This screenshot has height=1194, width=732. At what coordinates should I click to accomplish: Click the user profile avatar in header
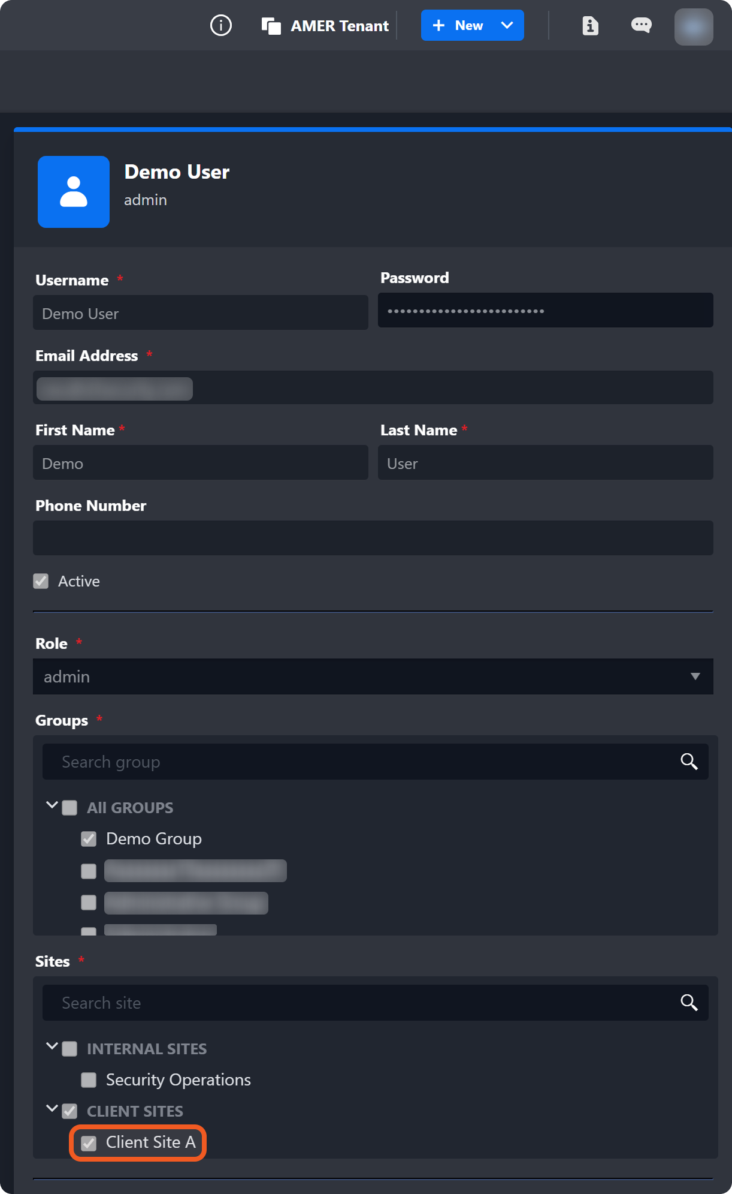point(694,27)
